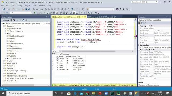Select the Programmability folder

[x=16, y=49]
